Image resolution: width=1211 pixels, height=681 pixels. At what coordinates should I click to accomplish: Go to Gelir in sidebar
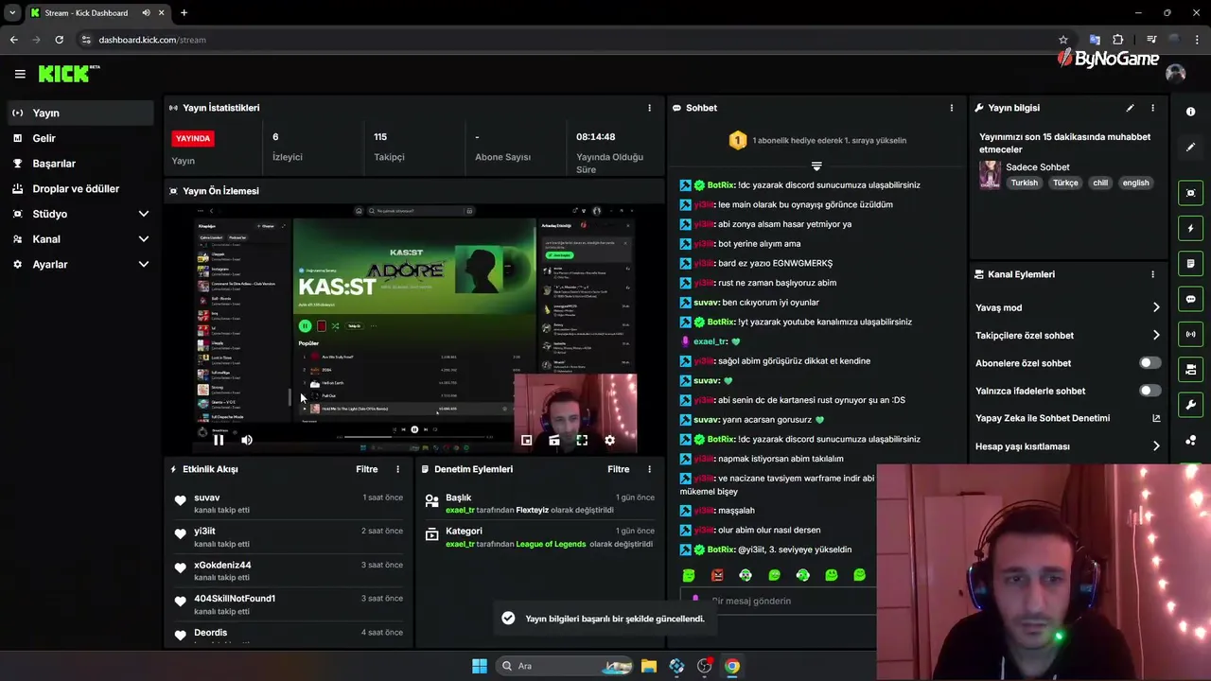[79, 138]
